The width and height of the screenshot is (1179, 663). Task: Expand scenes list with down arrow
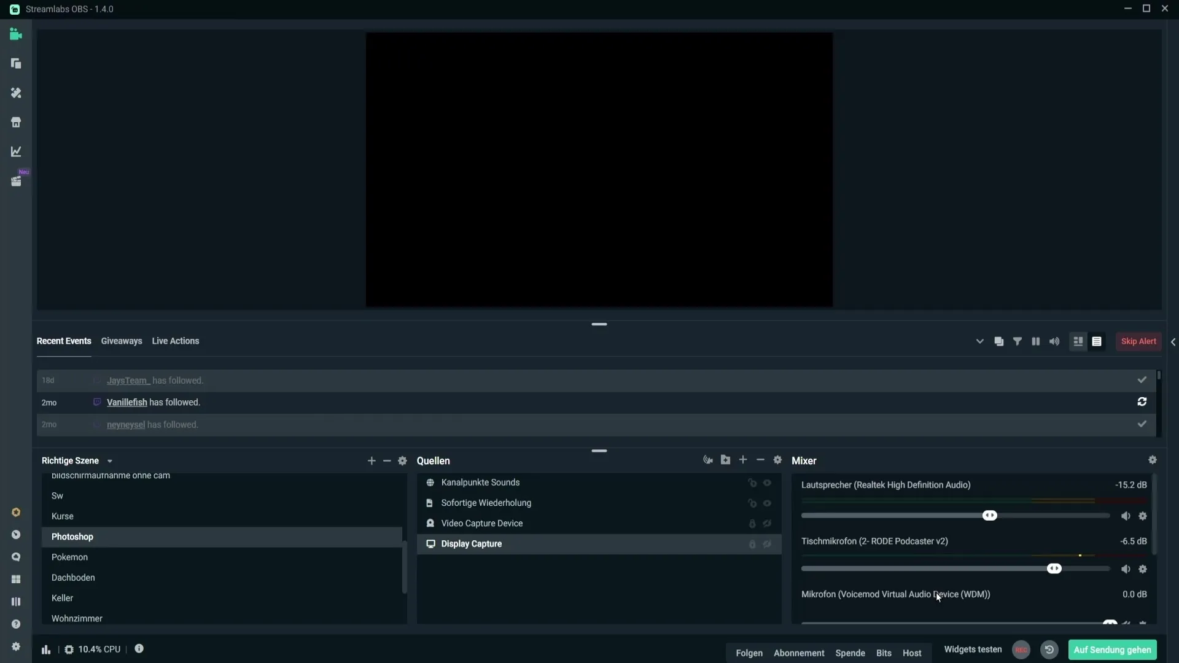[109, 460]
